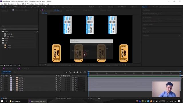This screenshot has width=183, height=103.
Task: Open Parent dropdown for layer 7
Action: 79,90
